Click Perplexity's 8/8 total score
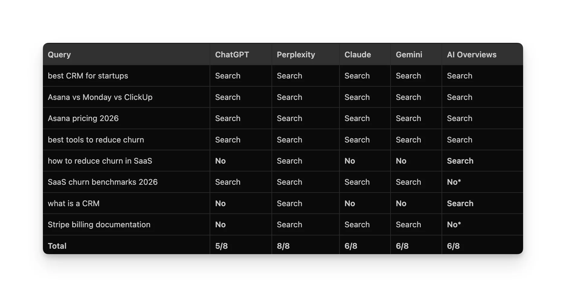Image resolution: width=566 pixels, height=297 pixels. [x=283, y=246]
